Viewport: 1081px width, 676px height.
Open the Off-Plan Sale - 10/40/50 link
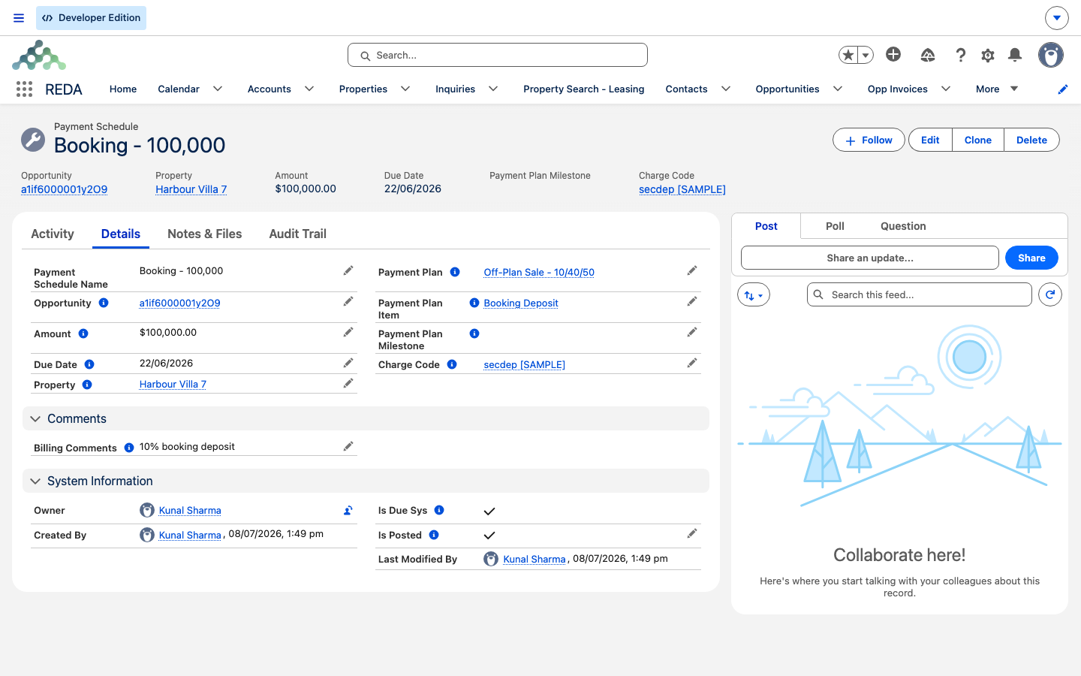539,272
